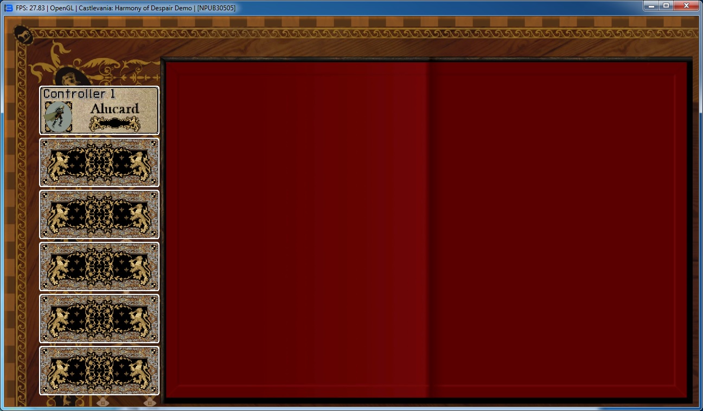Select Alucard's character portrait icon
The height and width of the screenshot is (411, 703).
click(59, 116)
